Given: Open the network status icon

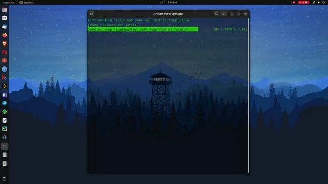Looking at the screenshot, I should [x=314, y=2].
